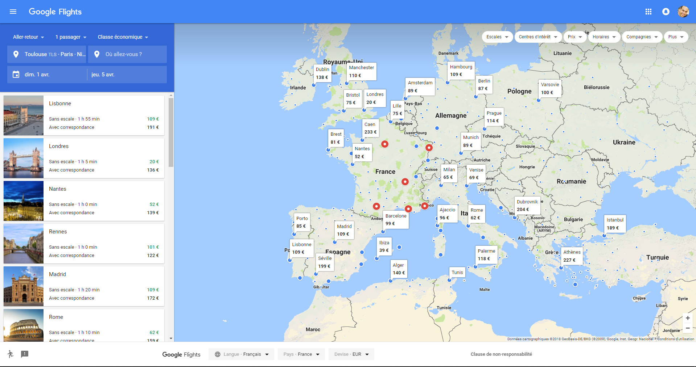Click the globe icon beside Langue

pos(218,354)
